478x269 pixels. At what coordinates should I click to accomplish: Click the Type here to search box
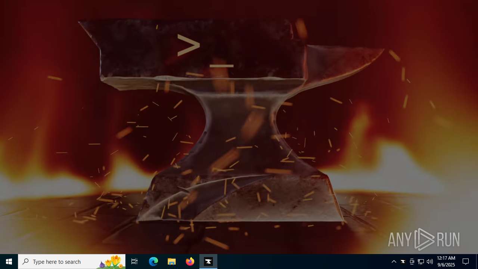[72, 262]
